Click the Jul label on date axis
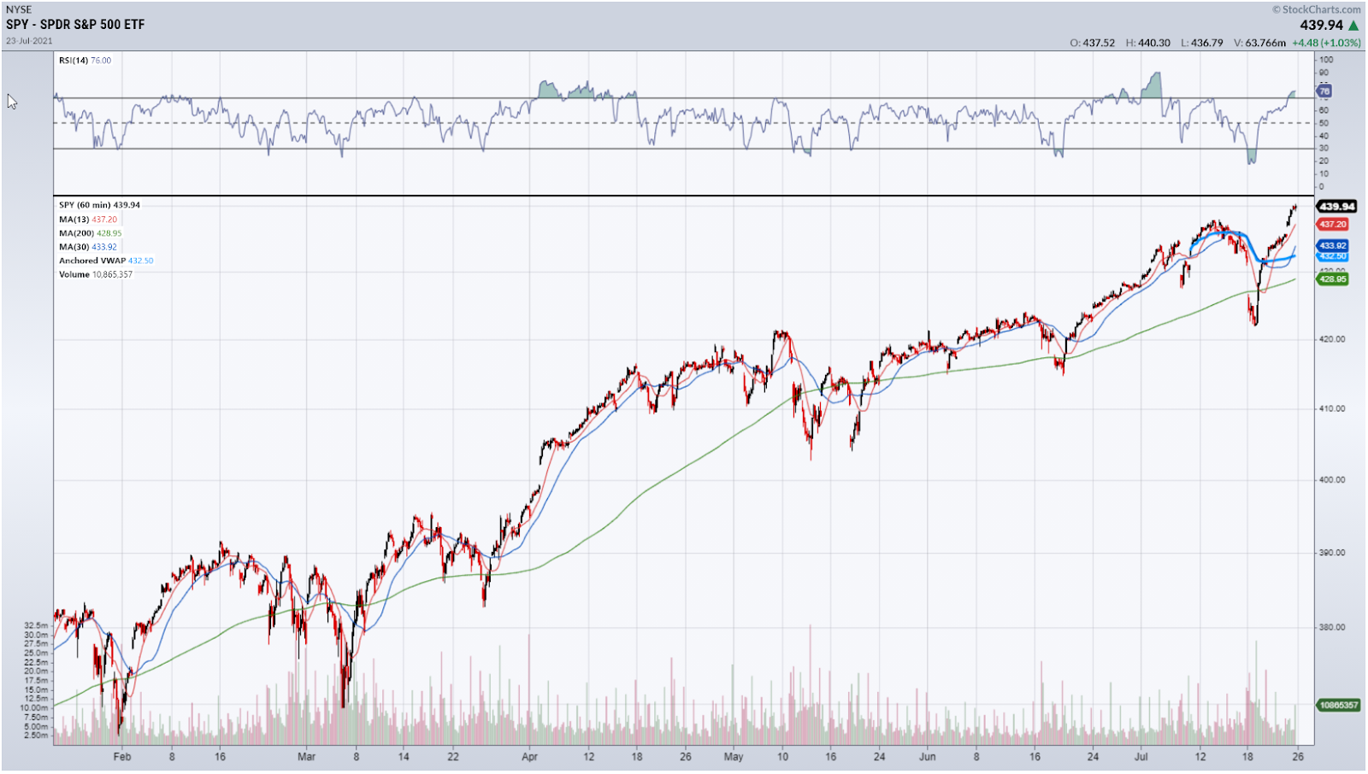Image resolution: width=1368 pixels, height=774 pixels. click(x=1141, y=757)
